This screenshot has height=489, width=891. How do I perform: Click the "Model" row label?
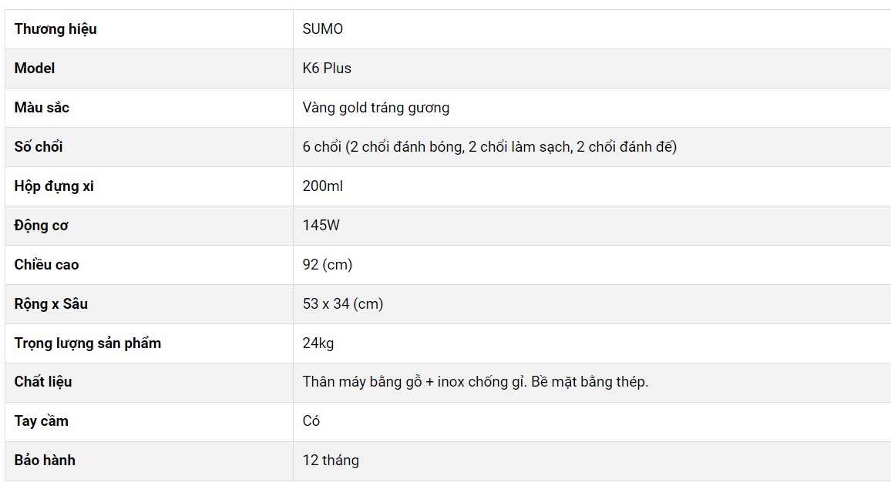coord(35,69)
